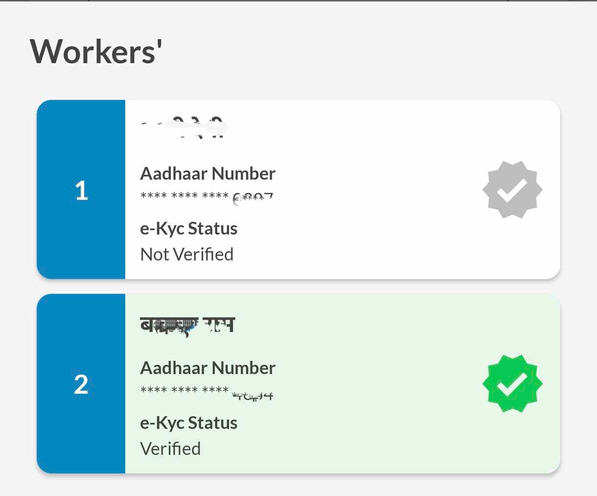
Task: Click the masked Aadhaar Number on card 1
Action: (206, 196)
